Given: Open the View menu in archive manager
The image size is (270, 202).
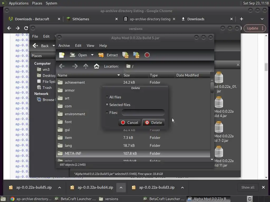Looking at the screenshot, I should 90,46.
